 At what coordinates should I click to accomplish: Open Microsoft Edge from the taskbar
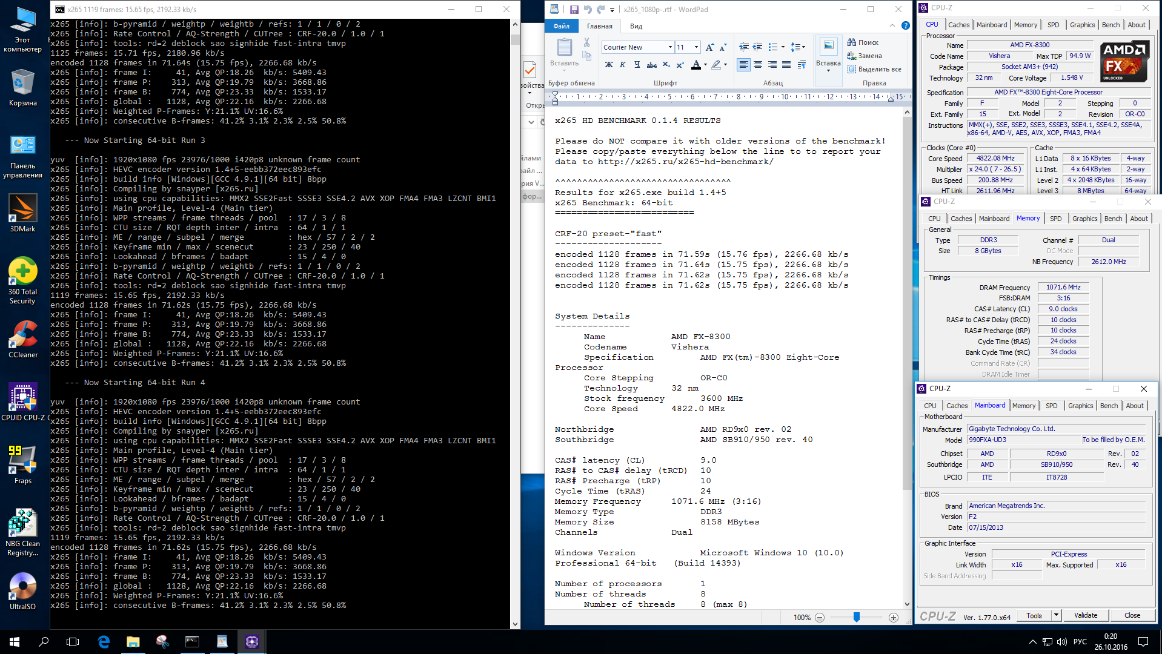(x=104, y=641)
